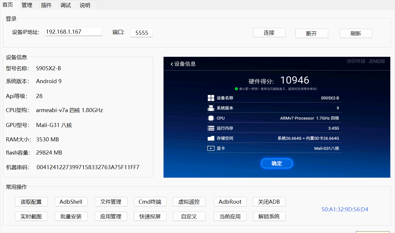
Task: Open 文件管理
Action: tap(111, 202)
